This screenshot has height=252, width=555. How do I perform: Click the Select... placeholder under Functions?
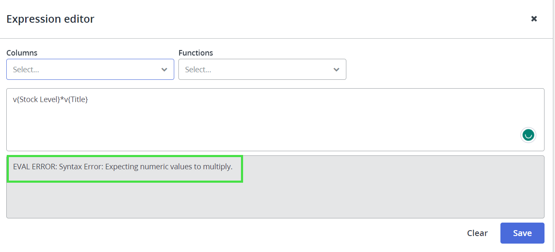pos(198,70)
